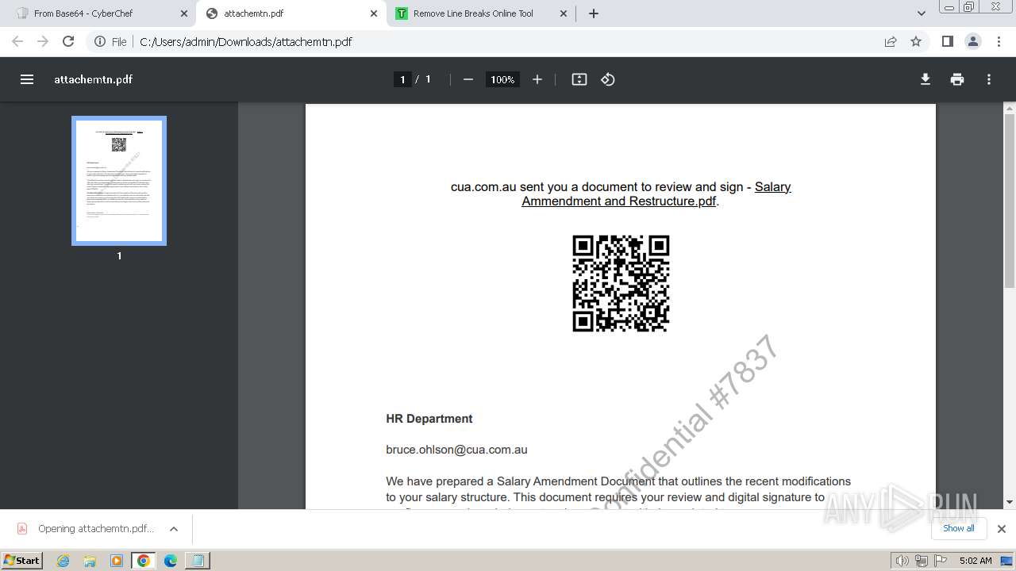This screenshot has height=571, width=1016.
Task: Go forward in browser history
Action: point(43,41)
